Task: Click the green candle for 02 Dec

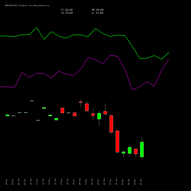Action: (x=129, y=151)
